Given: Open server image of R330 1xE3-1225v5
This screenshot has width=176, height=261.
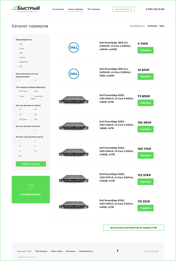Looking at the screenshot, I should coord(74,205).
